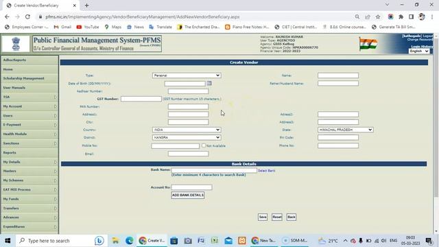Open Microsoft Store from the taskbar
This screenshot has height=247, width=439.
pyautogui.click(x=174, y=241)
